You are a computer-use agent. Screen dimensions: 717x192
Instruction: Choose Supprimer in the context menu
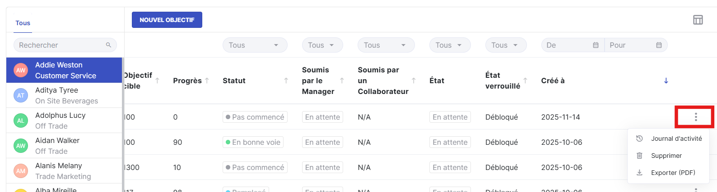pos(666,156)
